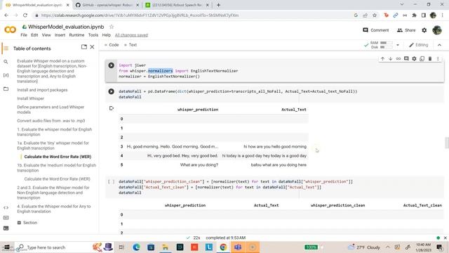Close the Table of contents panel
The width and height of the screenshot is (449, 253).
click(x=92, y=47)
